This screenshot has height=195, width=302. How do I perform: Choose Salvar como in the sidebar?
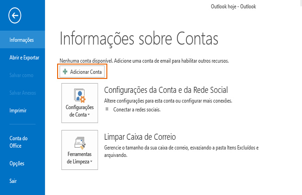coord(21,75)
